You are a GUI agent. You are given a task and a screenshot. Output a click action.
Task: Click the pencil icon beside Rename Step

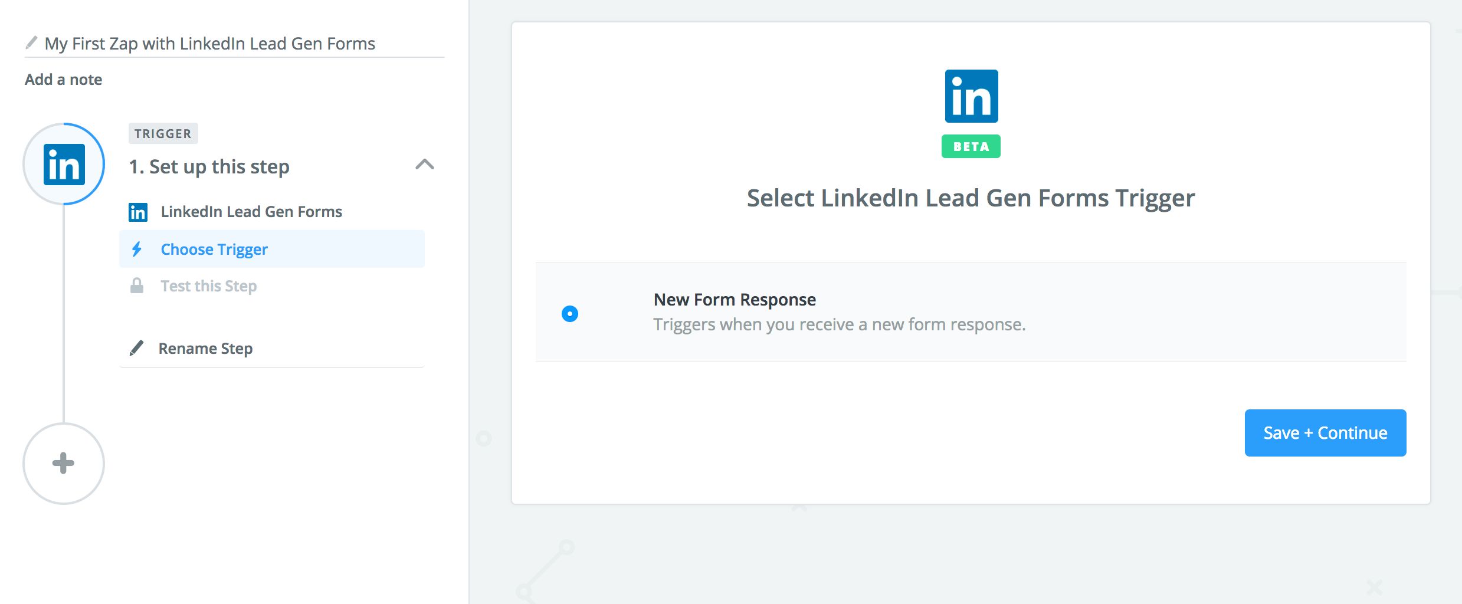tap(137, 347)
